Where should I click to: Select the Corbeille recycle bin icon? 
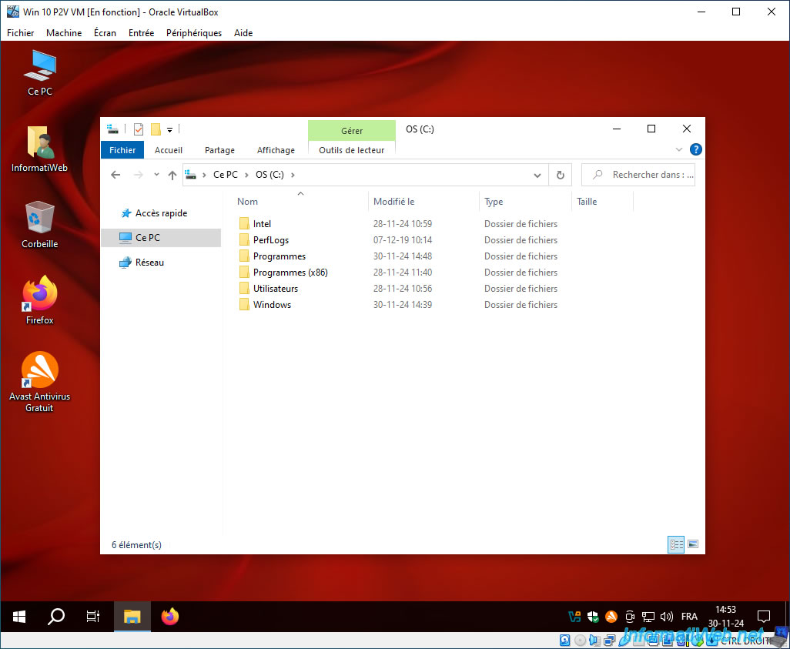point(40,224)
